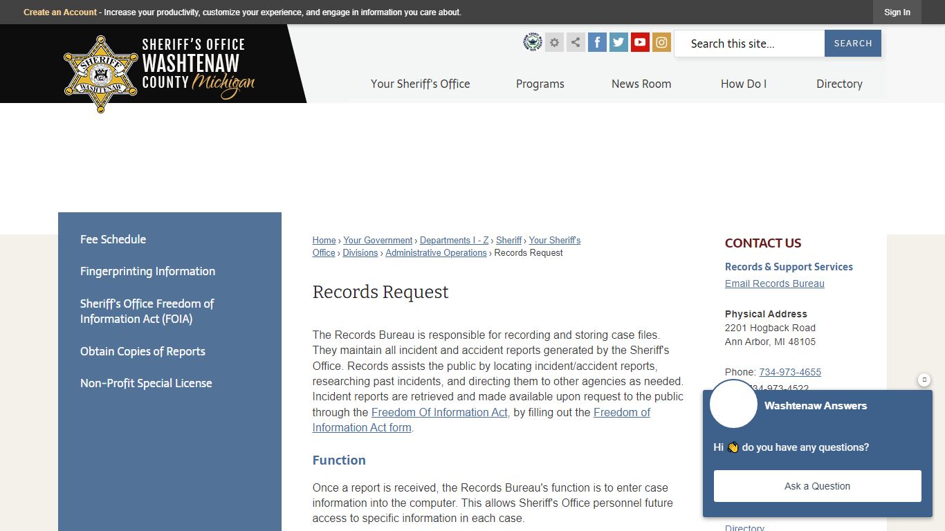Focus the Search this site field
The image size is (945, 531).
pos(749,44)
